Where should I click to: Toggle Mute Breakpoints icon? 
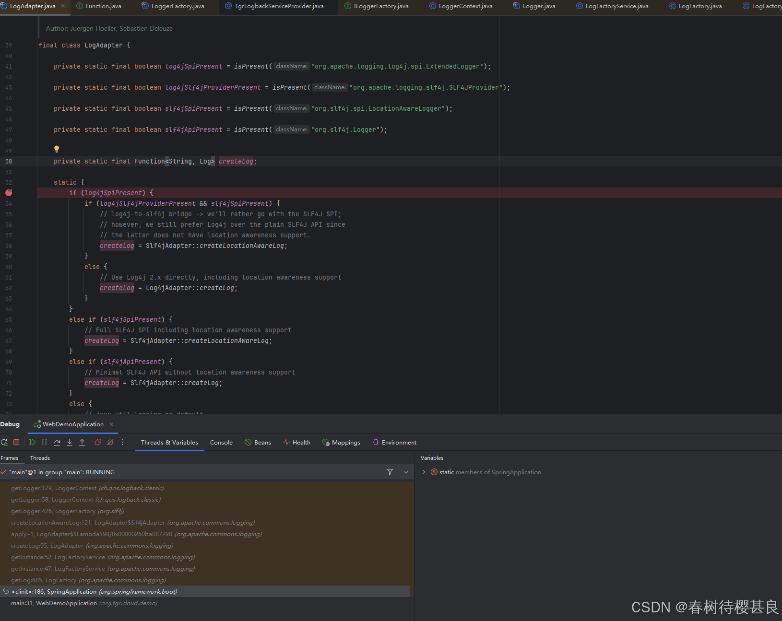pyautogui.click(x=110, y=442)
